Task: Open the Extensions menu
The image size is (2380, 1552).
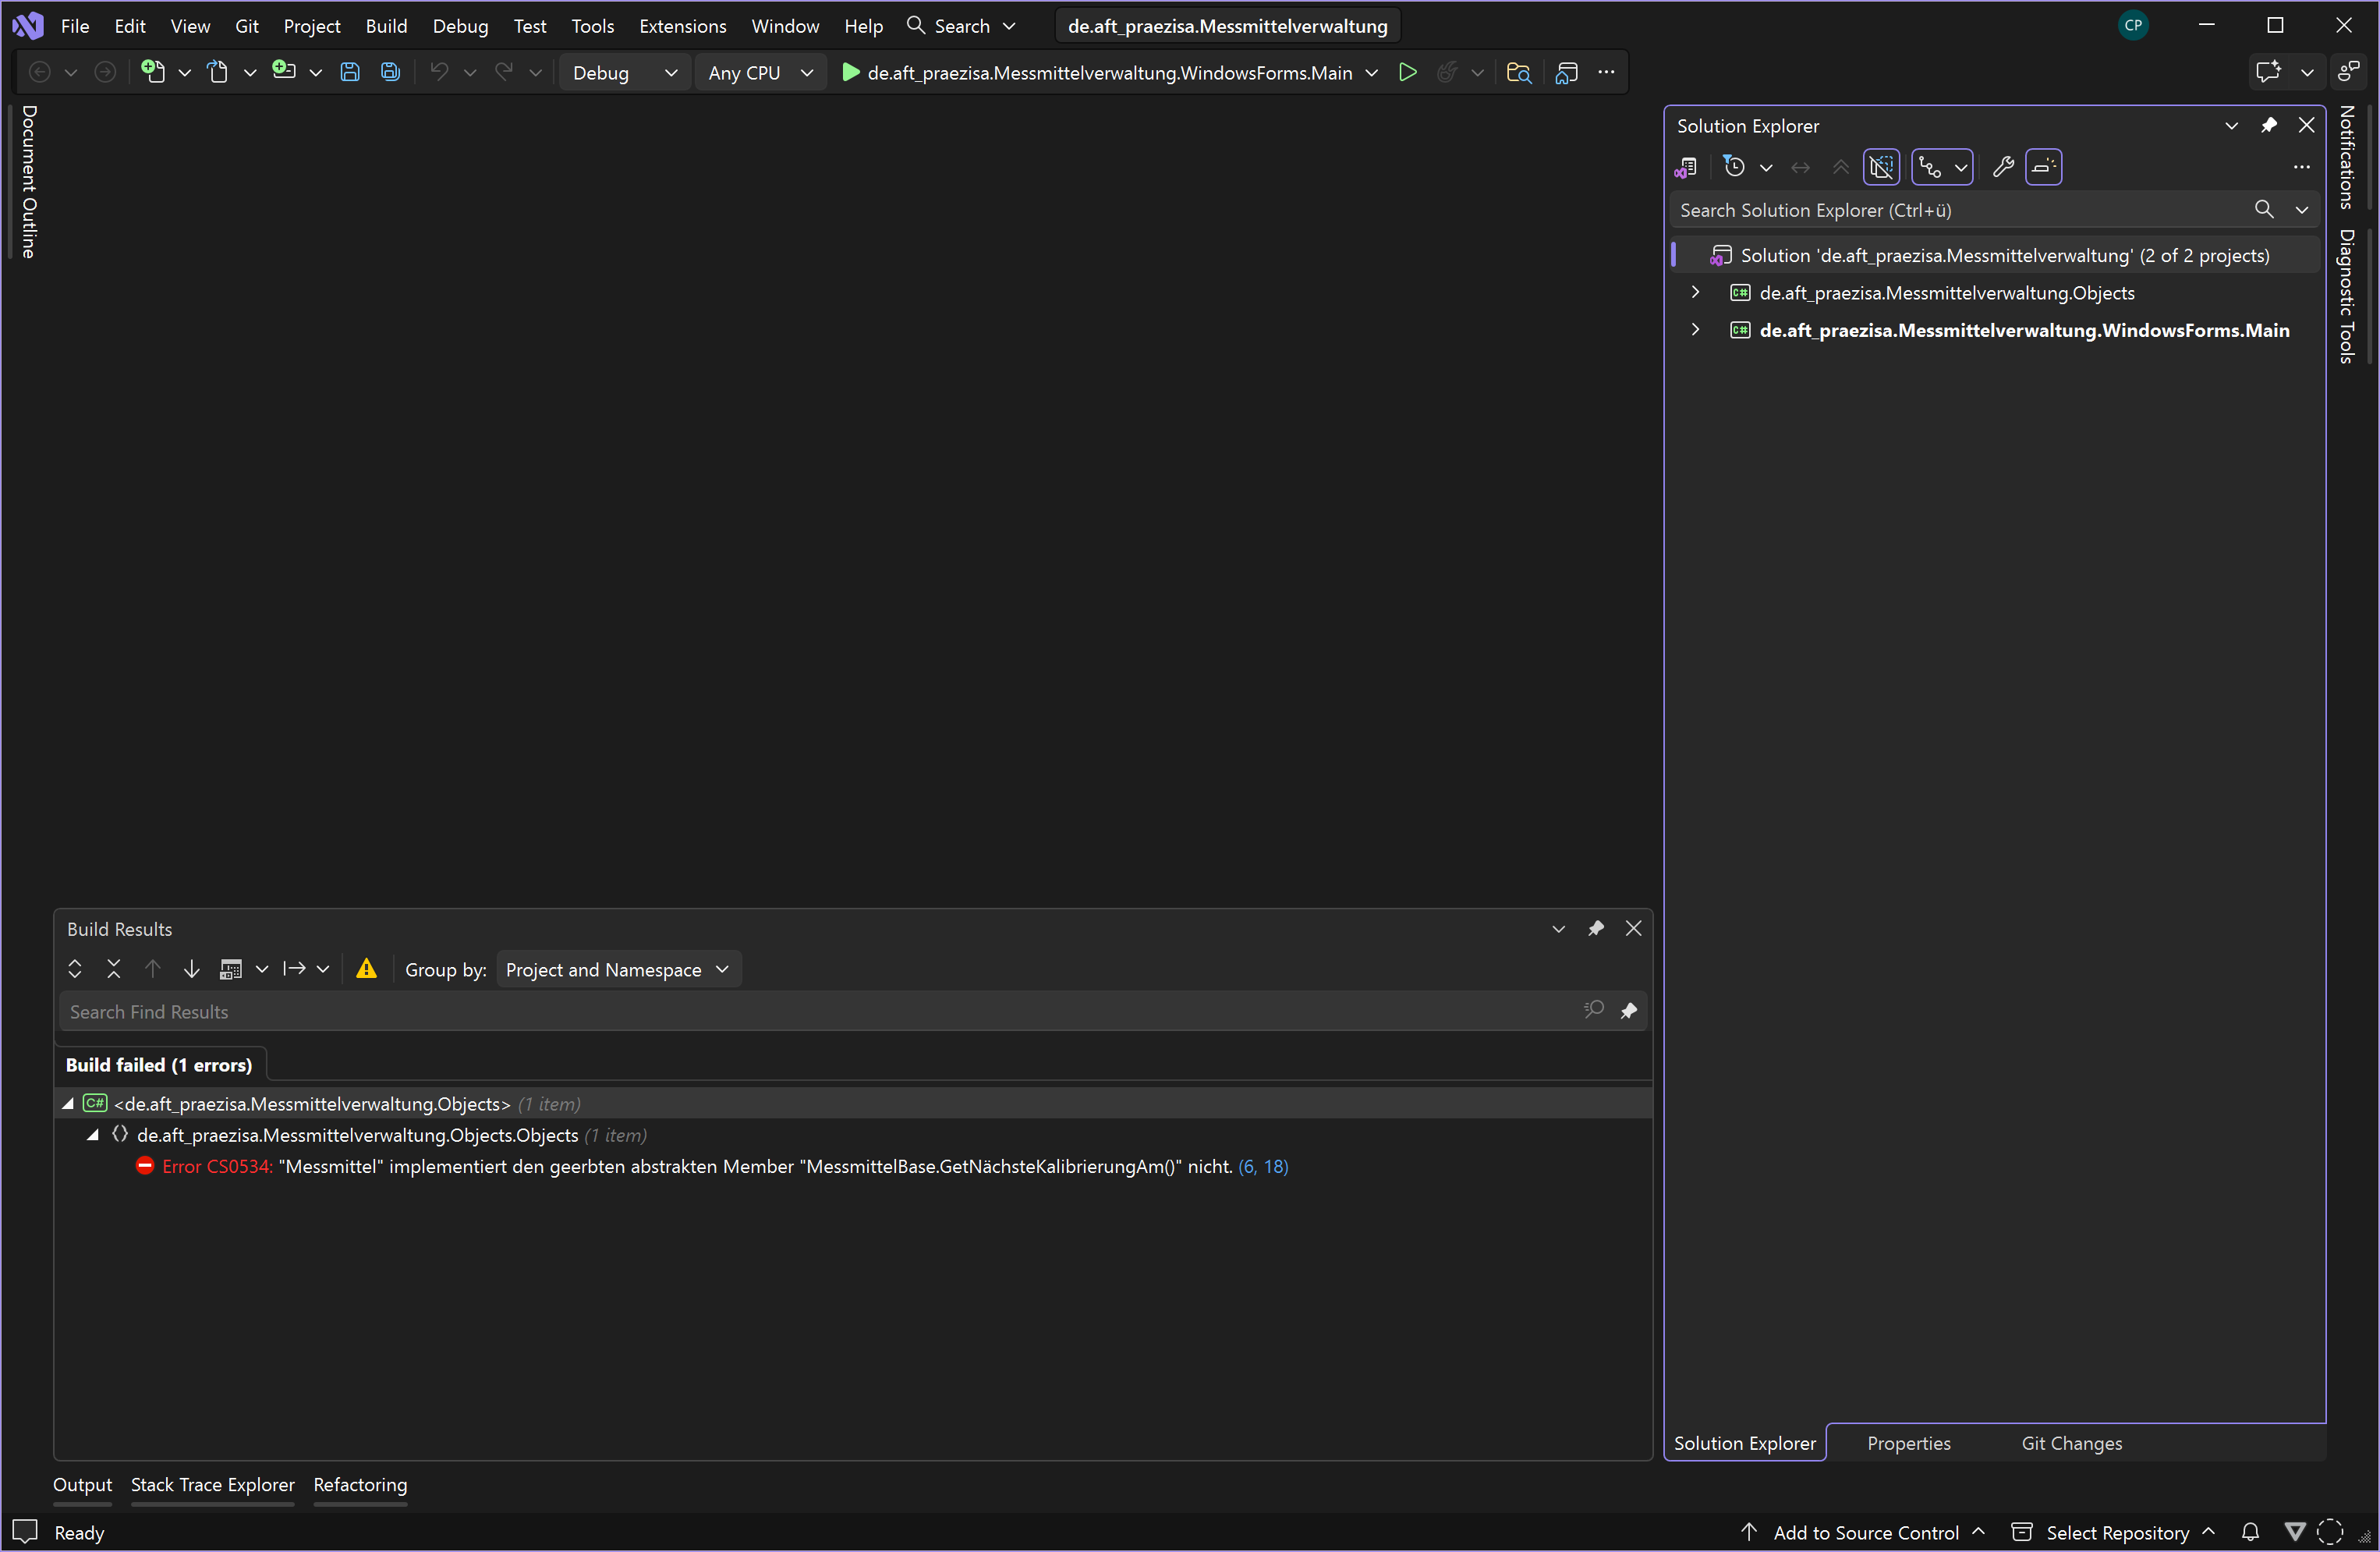Action: click(x=682, y=26)
